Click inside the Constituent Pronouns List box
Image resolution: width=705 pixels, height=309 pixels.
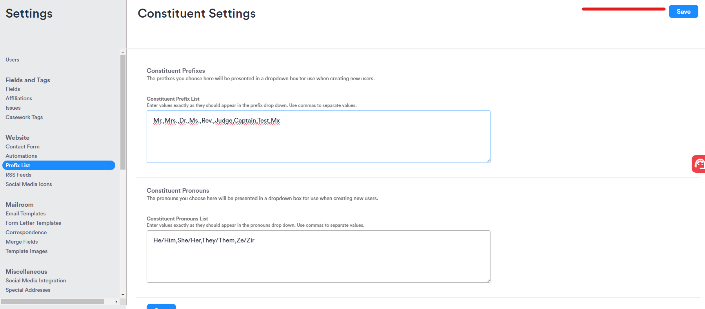coord(318,257)
